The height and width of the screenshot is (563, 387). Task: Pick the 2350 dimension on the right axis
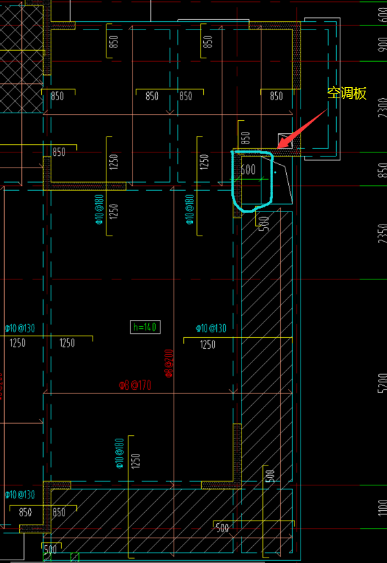tap(383, 233)
